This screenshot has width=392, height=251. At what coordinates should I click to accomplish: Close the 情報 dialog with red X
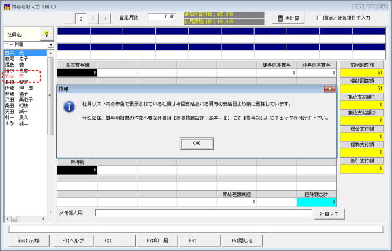coord(329,90)
